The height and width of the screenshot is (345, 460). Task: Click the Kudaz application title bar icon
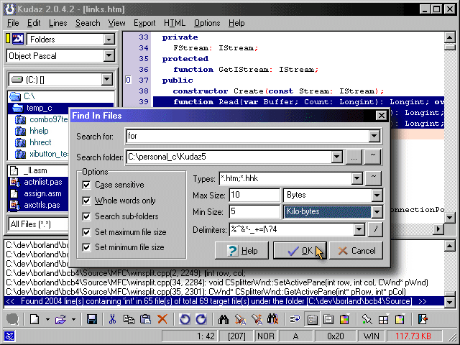pos(9,9)
